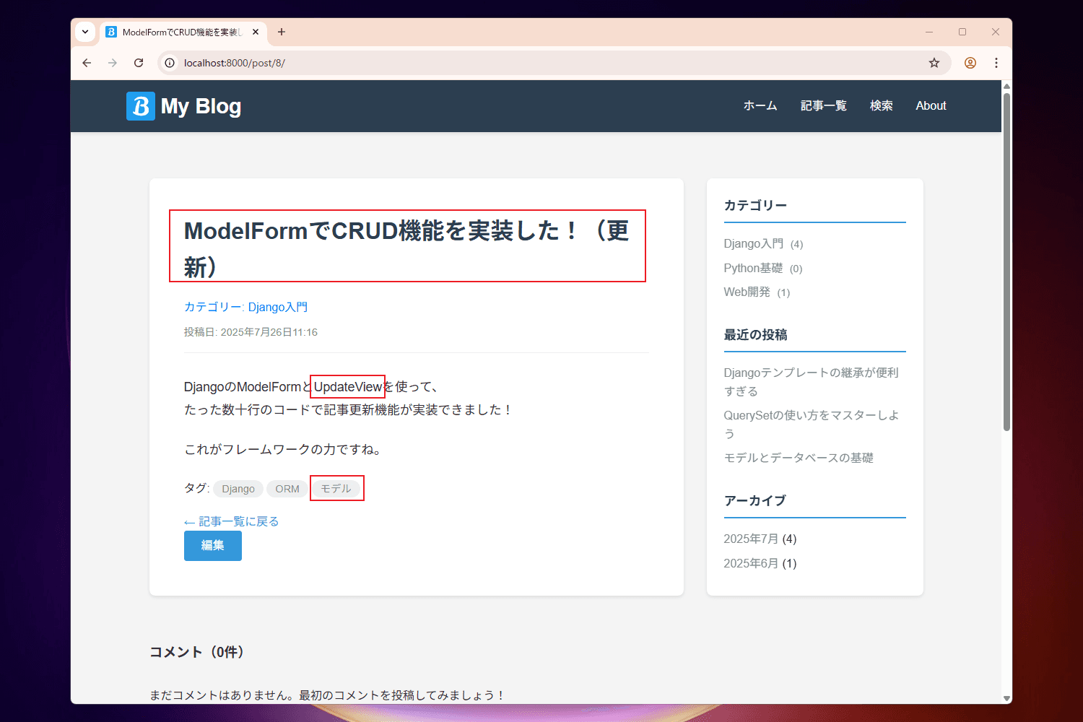Viewport: 1083px width, 722px height.
Task: Click the scrollbar up arrow
Action: coord(1006,86)
